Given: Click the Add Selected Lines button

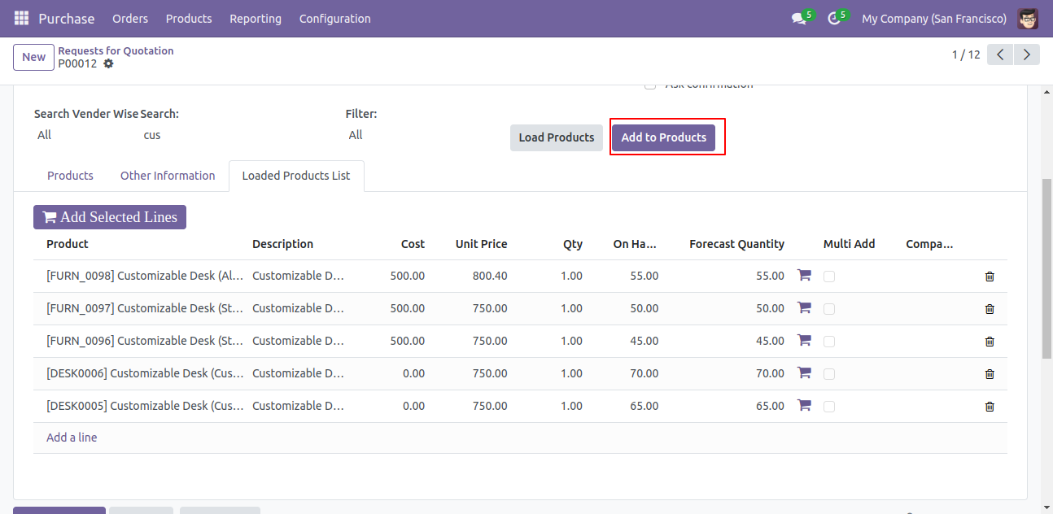Looking at the screenshot, I should (110, 217).
